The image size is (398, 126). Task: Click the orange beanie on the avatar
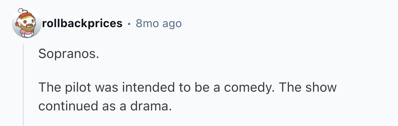24,16
